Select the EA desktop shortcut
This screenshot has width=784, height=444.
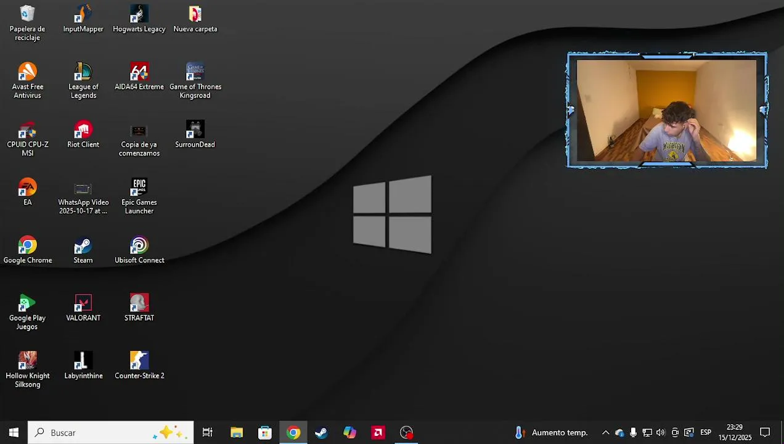27,192
